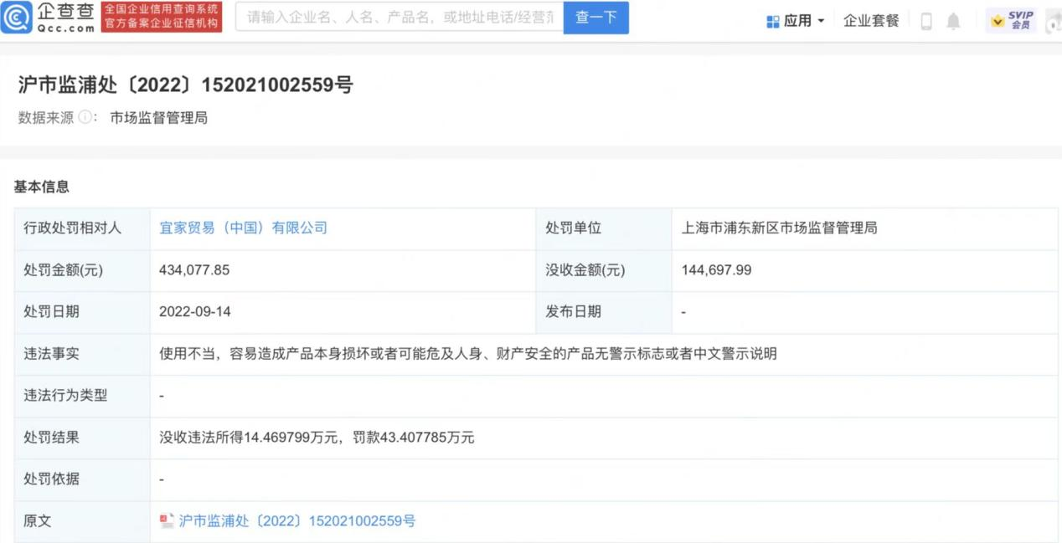
Task: Select the 违法事实 description text
Action: 468,354
